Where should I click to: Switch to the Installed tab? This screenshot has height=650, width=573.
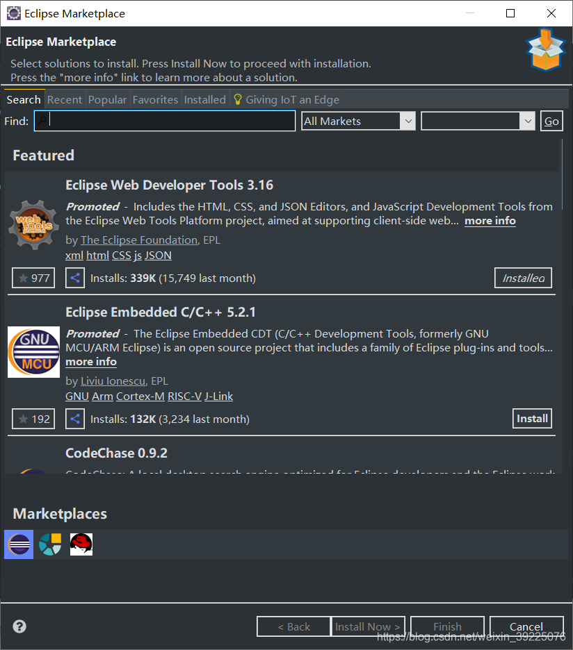(x=204, y=99)
